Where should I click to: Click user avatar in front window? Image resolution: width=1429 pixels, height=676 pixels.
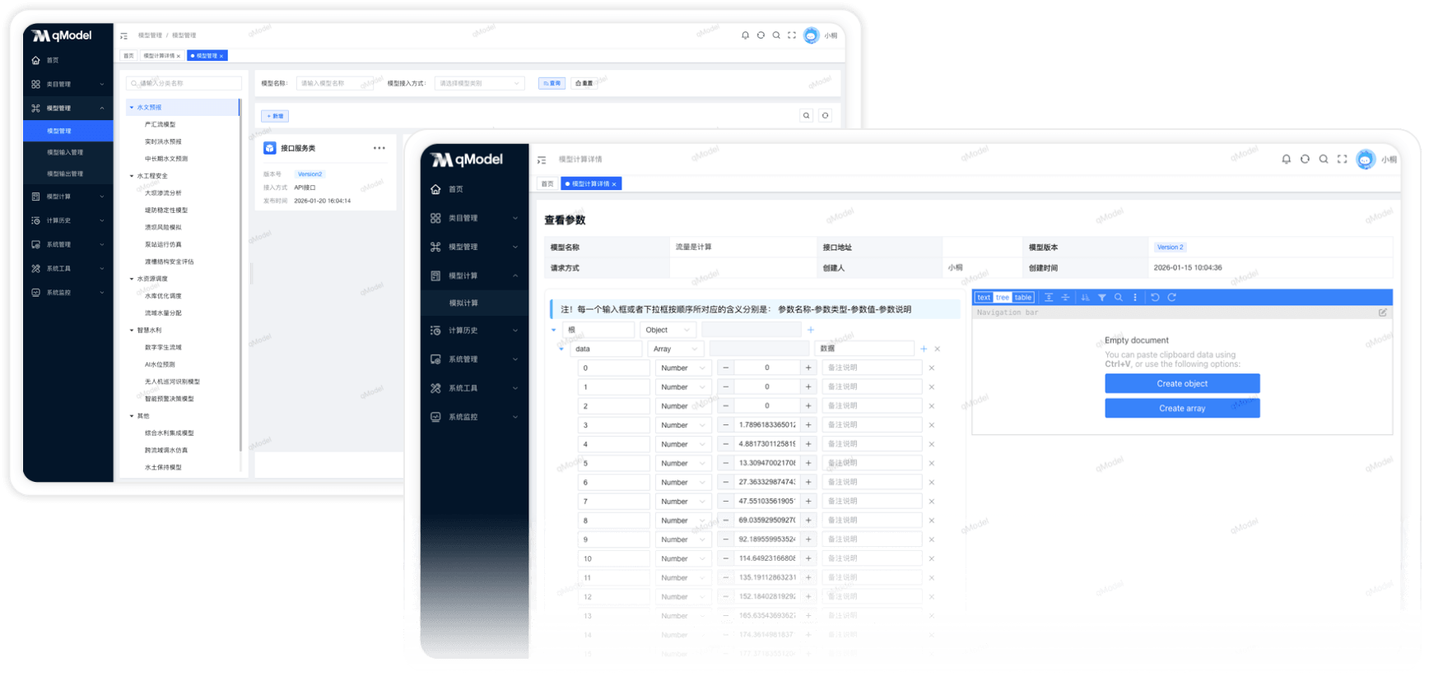tap(1366, 160)
